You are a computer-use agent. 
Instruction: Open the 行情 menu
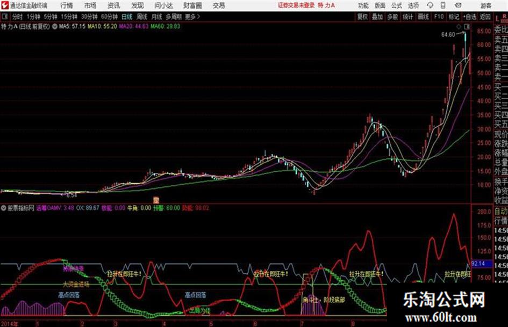67,5
